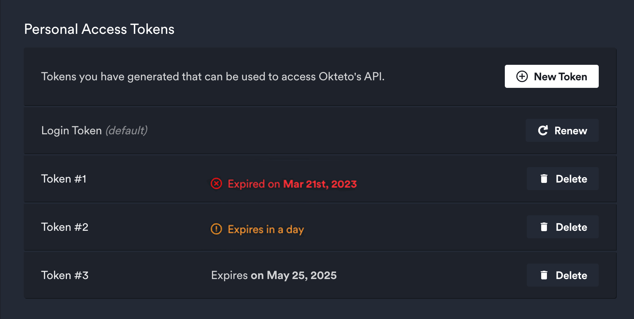Create a New Token
The image size is (634, 319).
tap(552, 76)
